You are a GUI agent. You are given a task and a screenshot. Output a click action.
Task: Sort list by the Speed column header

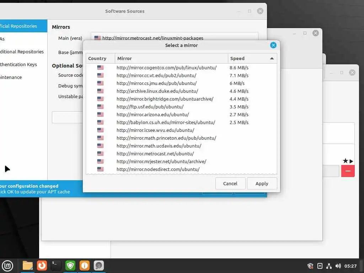click(252, 59)
